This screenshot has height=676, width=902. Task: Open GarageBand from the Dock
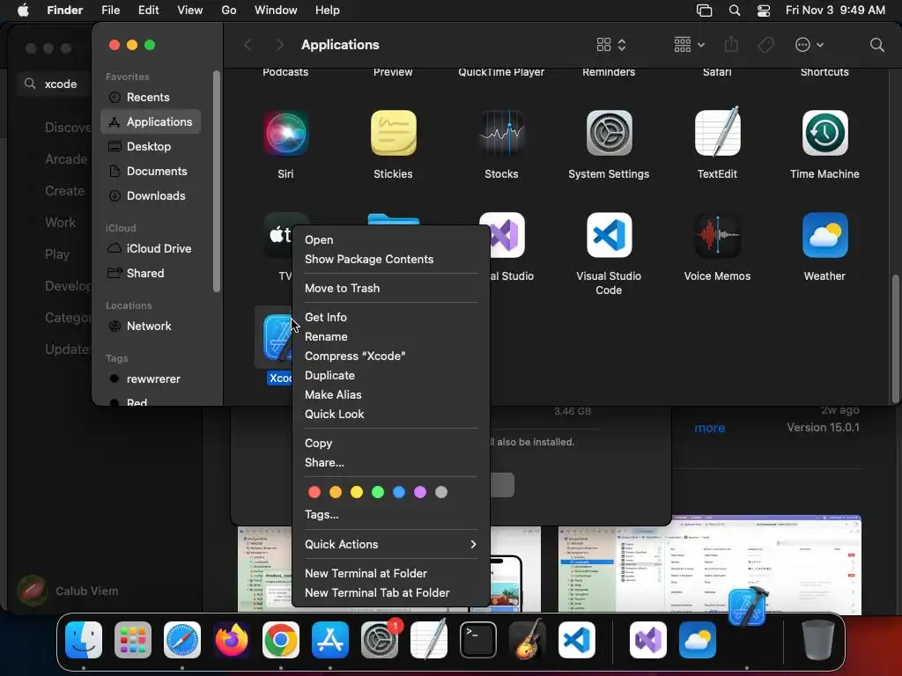(x=528, y=640)
